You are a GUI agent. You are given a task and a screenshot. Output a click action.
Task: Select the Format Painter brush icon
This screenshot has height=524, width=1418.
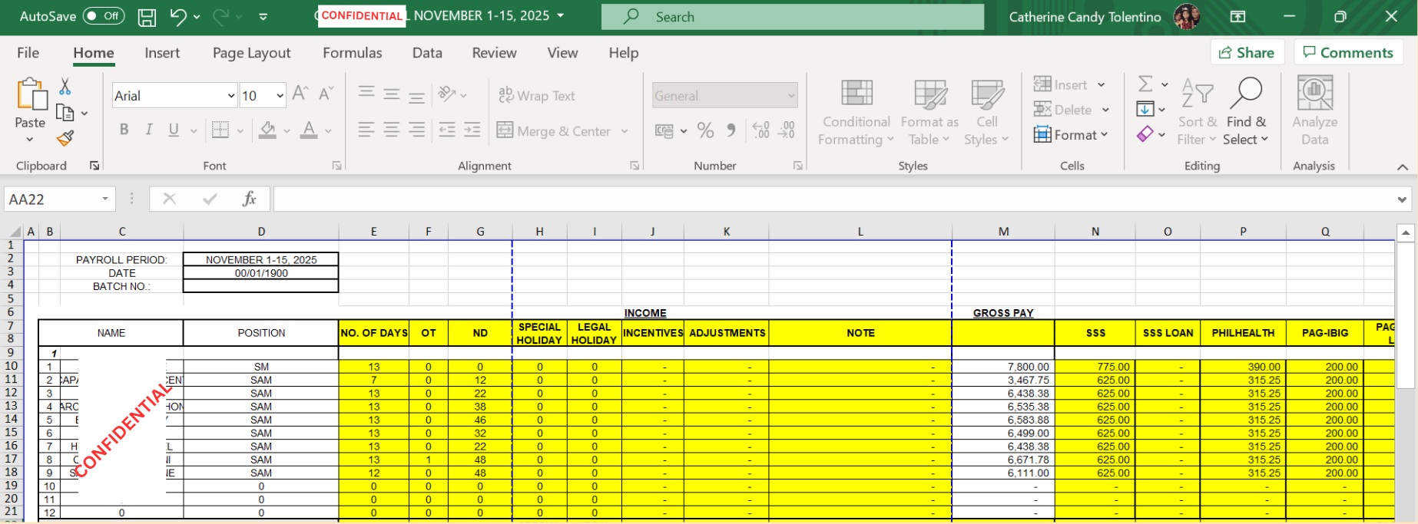[x=65, y=139]
